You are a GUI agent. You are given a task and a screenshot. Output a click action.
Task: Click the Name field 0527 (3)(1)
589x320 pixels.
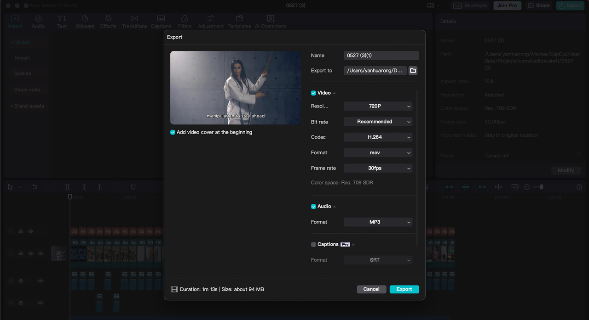coord(381,56)
